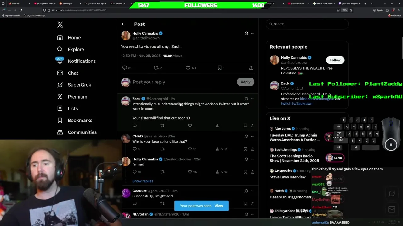This screenshot has width=403, height=226.
Task: Repost Zack's reply
Action: pyautogui.click(x=162, y=126)
